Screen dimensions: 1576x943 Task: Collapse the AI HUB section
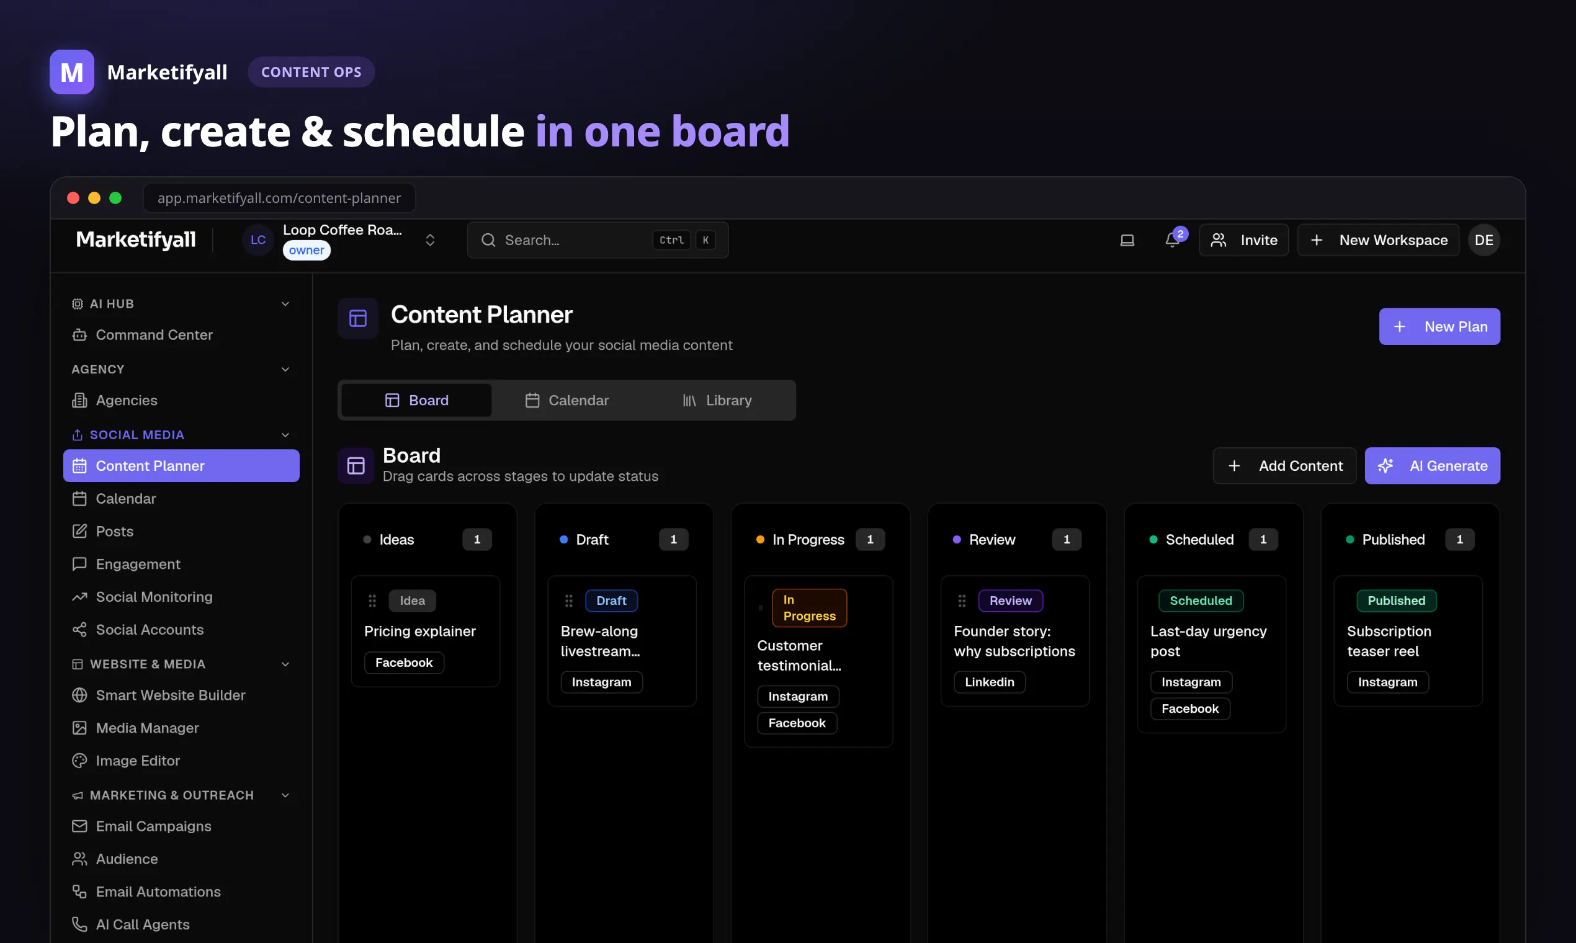(x=285, y=304)
